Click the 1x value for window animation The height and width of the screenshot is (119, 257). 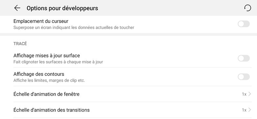(244, 94)
